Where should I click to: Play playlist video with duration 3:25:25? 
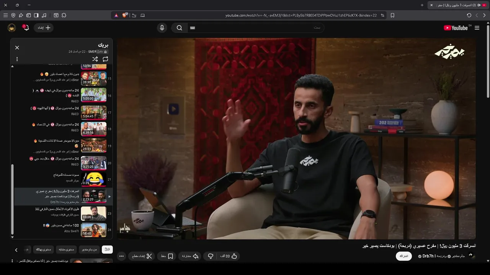[62, 163]
